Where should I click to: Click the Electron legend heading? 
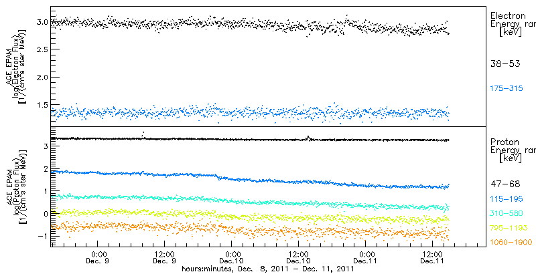(x=508, y=15)
